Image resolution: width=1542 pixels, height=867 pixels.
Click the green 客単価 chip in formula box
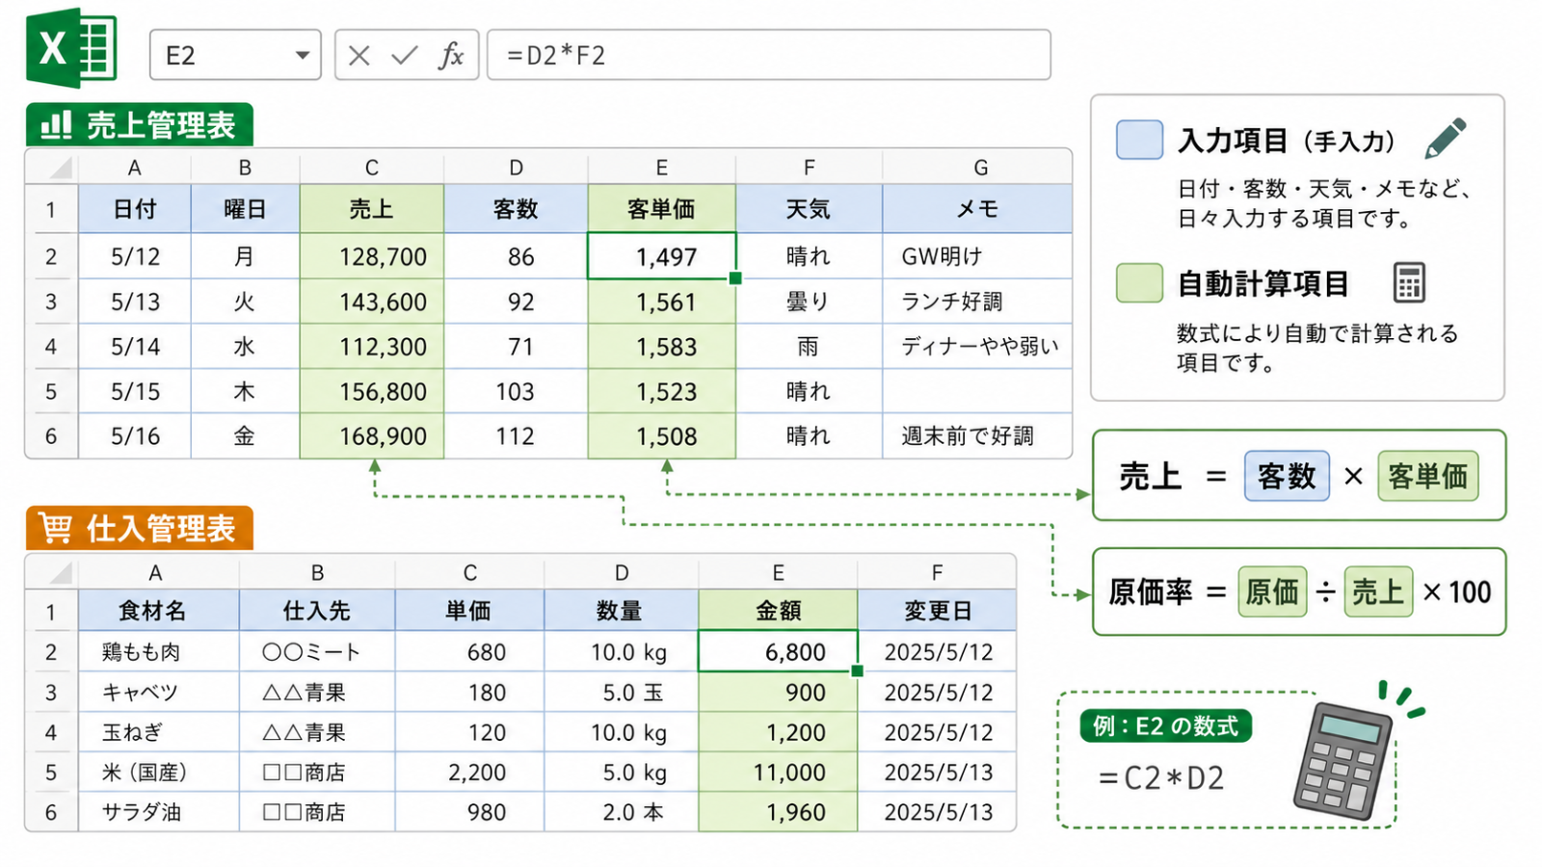point(1427,476)
